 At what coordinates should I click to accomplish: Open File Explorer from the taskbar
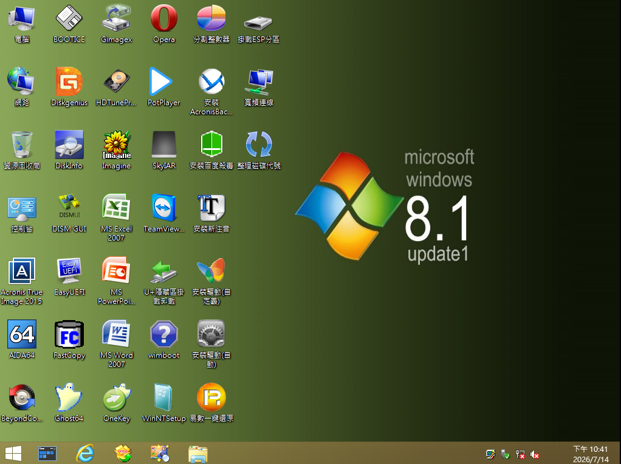point(198,454)
